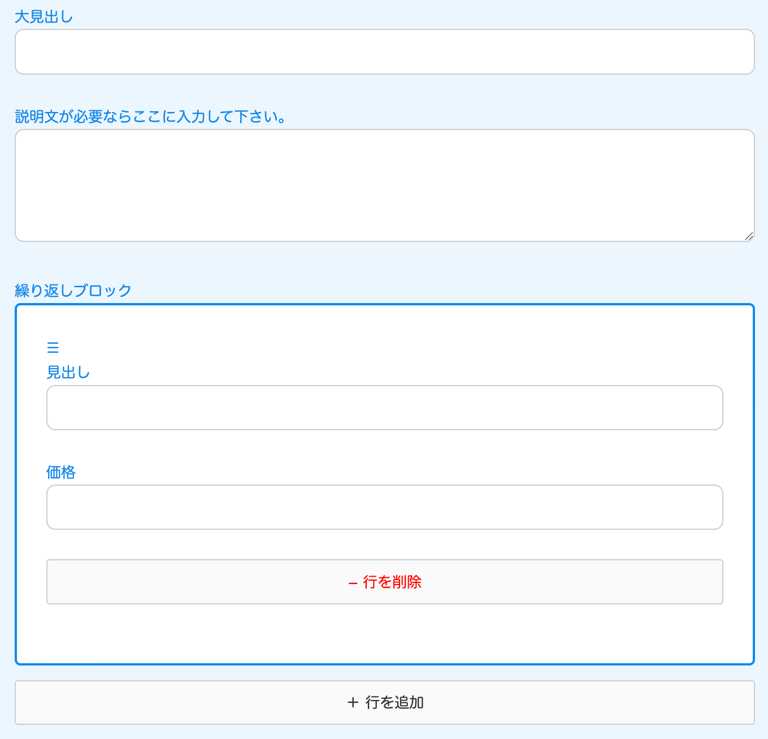Click the 見出し label in the block
This screenshot has height=739, width=768.
[x=68, y=373]
